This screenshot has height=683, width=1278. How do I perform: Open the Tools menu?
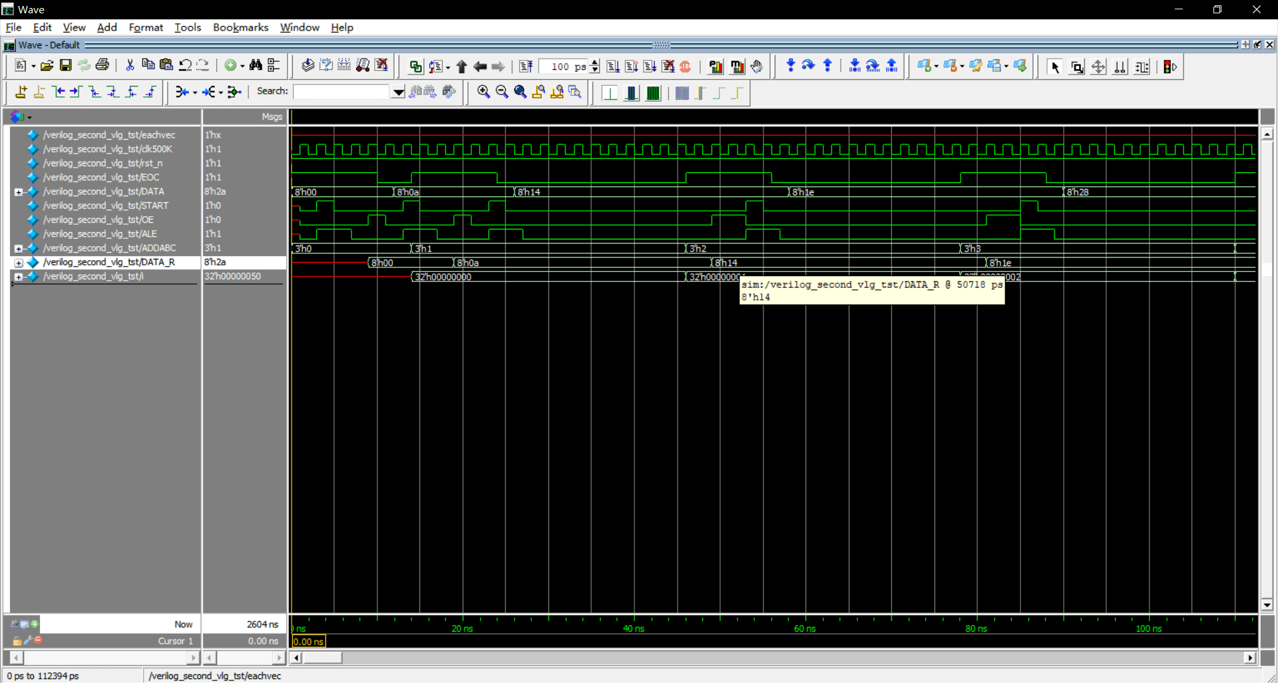click(188, 27)
